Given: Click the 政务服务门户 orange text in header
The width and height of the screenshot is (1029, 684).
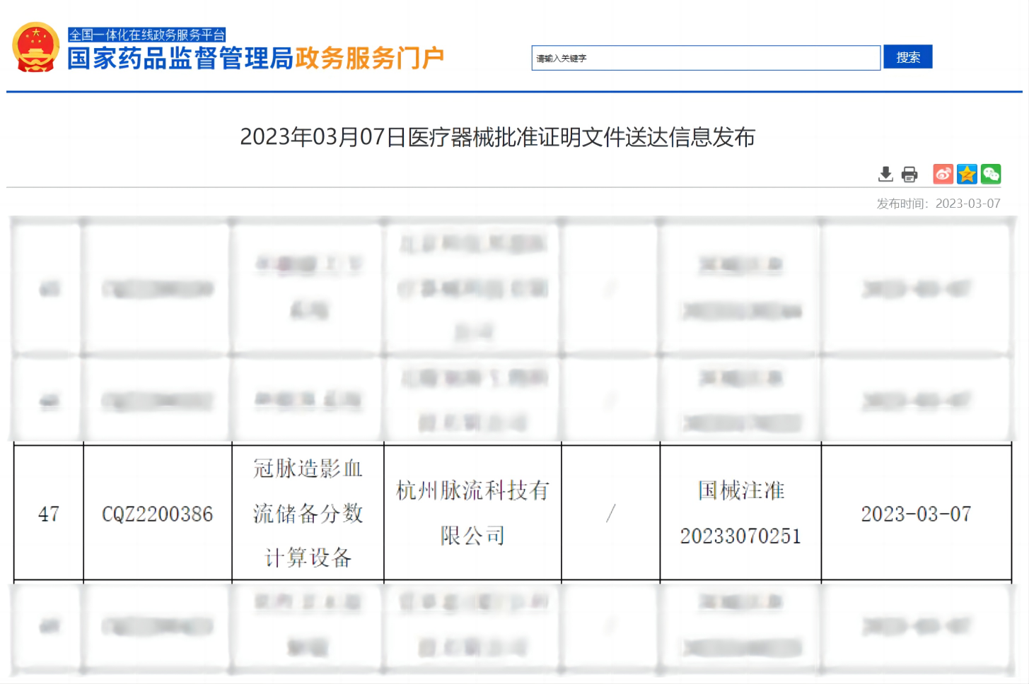Looking at the screenshot, I should pos(370,59).
